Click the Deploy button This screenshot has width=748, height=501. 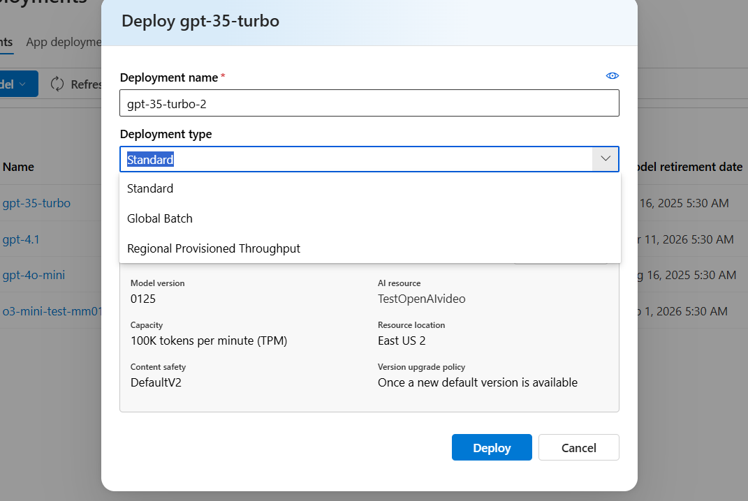pyautogui.click(x=492, y=447)
